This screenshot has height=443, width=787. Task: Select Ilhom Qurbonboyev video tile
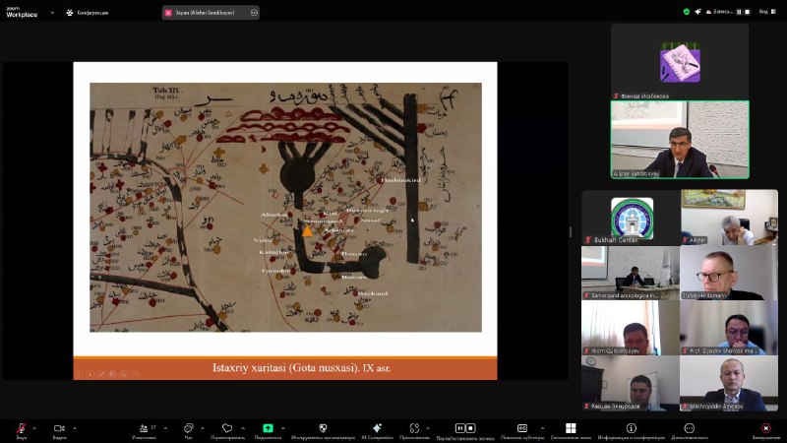pos(631,328)
